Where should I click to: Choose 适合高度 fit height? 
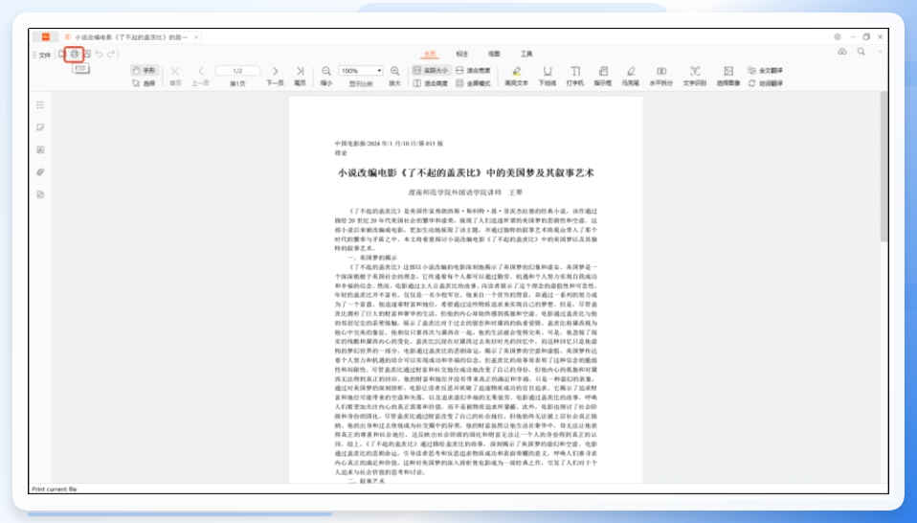431,83
